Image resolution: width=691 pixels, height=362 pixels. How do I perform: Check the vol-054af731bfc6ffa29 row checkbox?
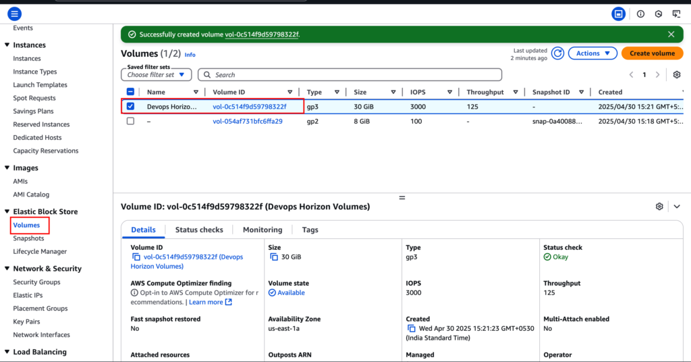click(x=130, y=121)
